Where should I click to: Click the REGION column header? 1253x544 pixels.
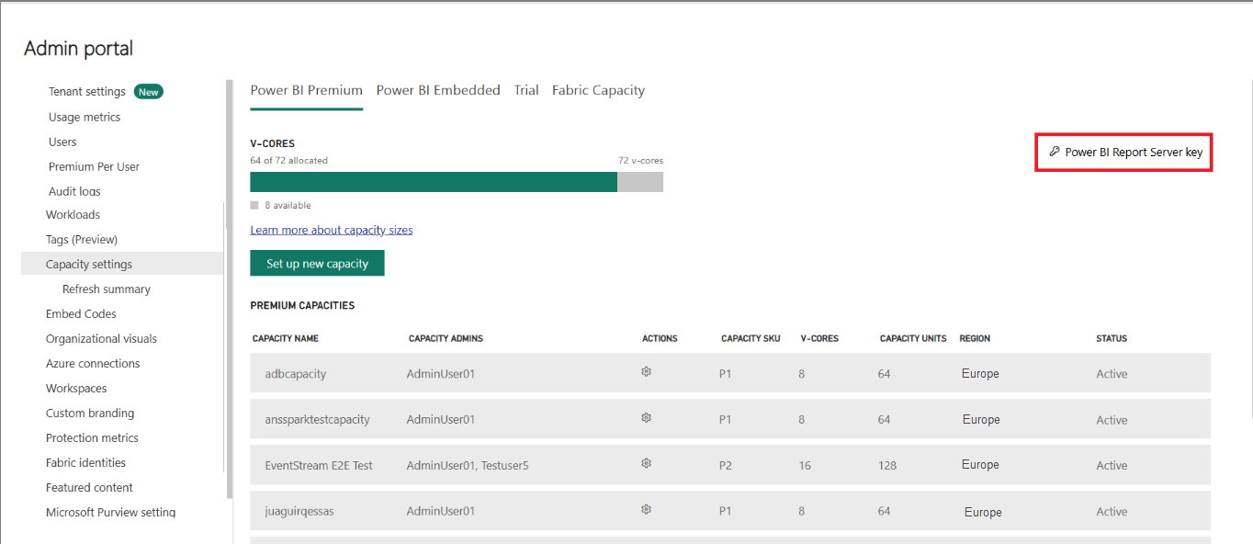click(x=975, y=338)
